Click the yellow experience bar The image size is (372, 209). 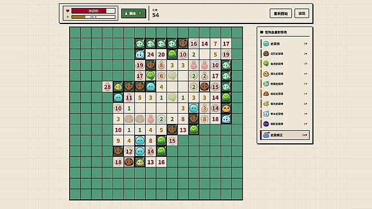coord(93,17)
